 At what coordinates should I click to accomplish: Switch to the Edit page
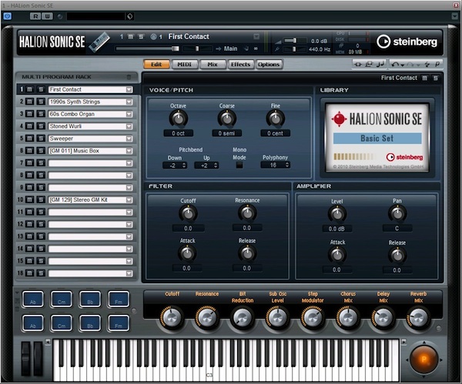click(156, 64)
